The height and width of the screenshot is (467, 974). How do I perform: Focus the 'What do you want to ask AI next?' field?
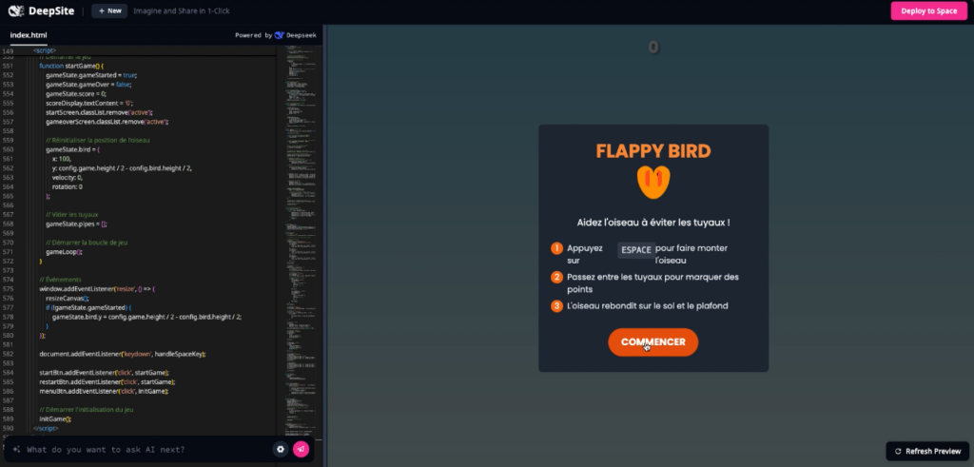tap(143, 449)
